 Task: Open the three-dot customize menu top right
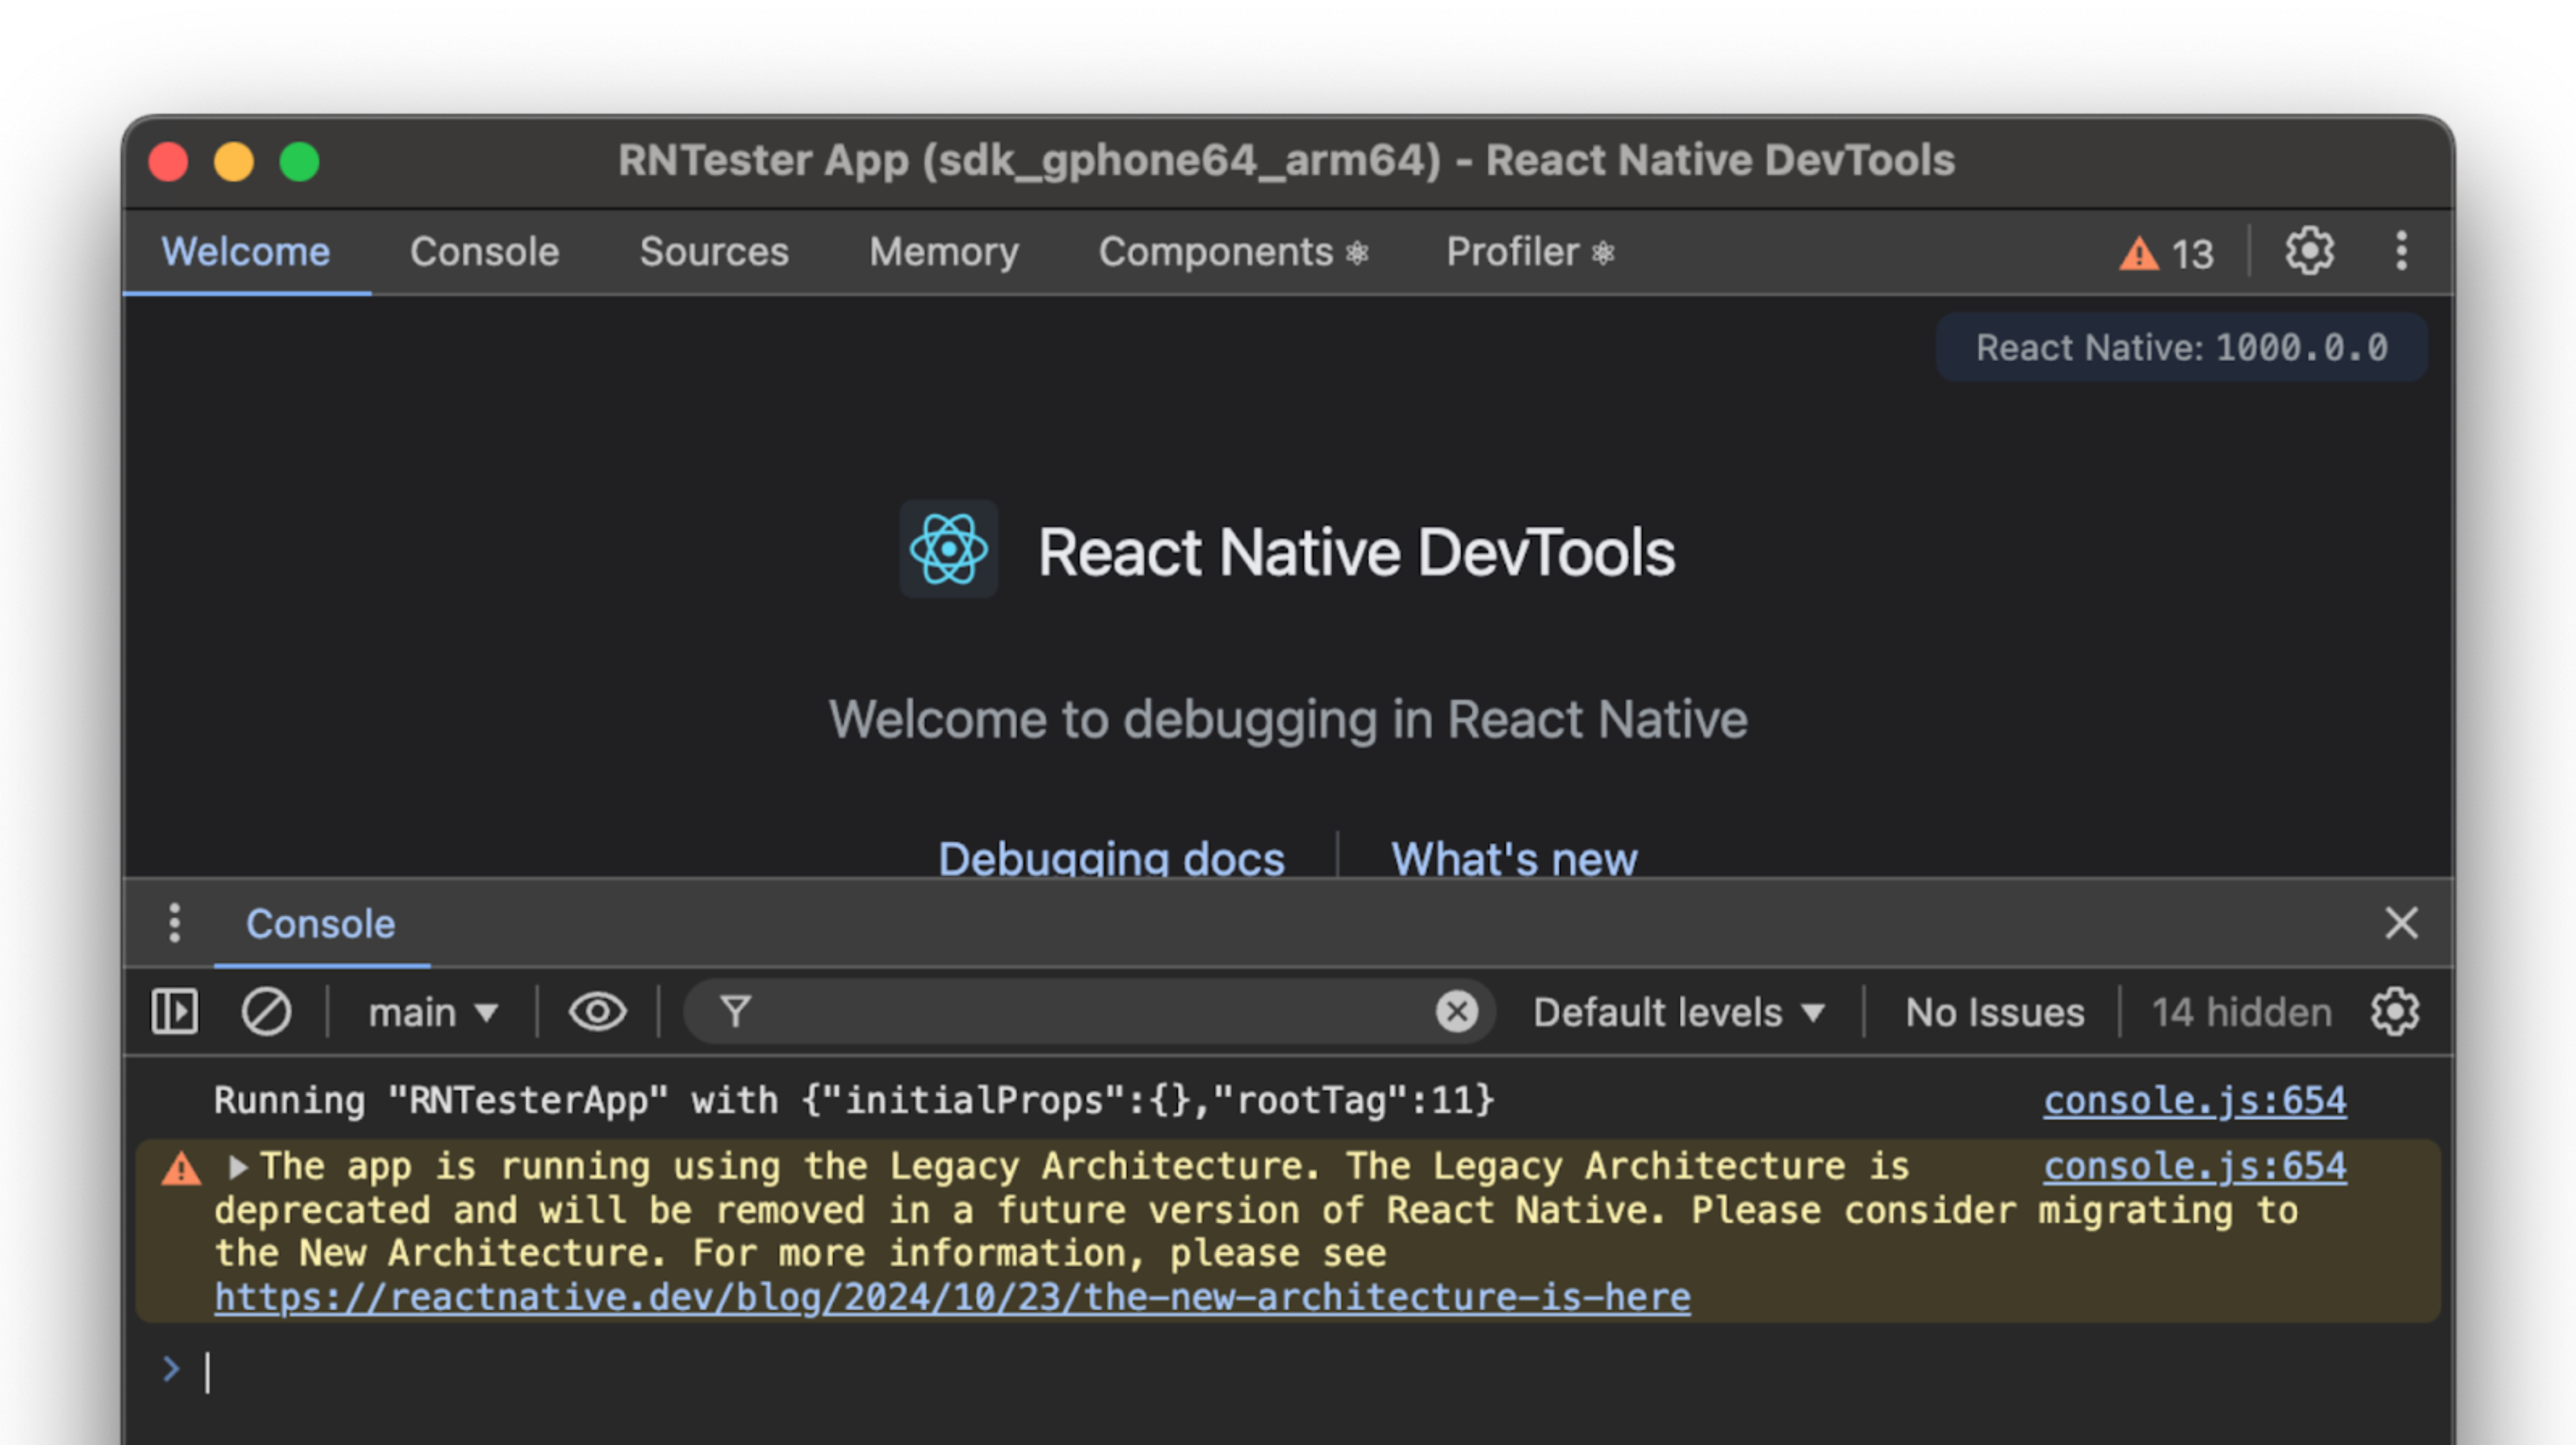2401,251
